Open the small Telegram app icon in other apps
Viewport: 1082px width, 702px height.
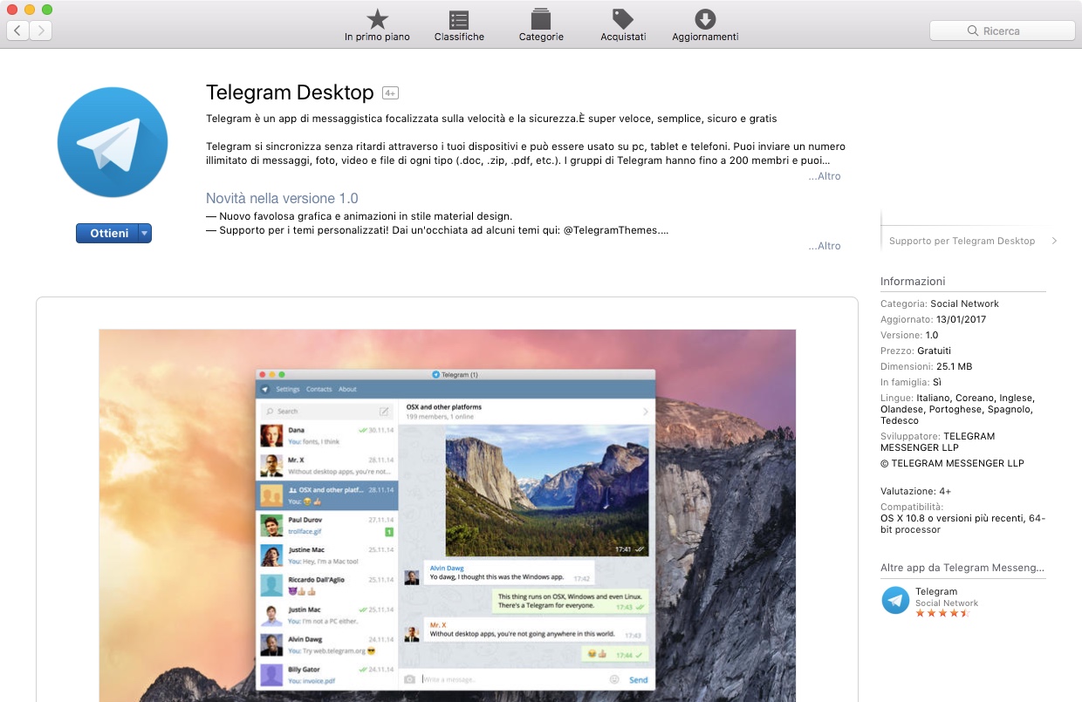[895, 600]
